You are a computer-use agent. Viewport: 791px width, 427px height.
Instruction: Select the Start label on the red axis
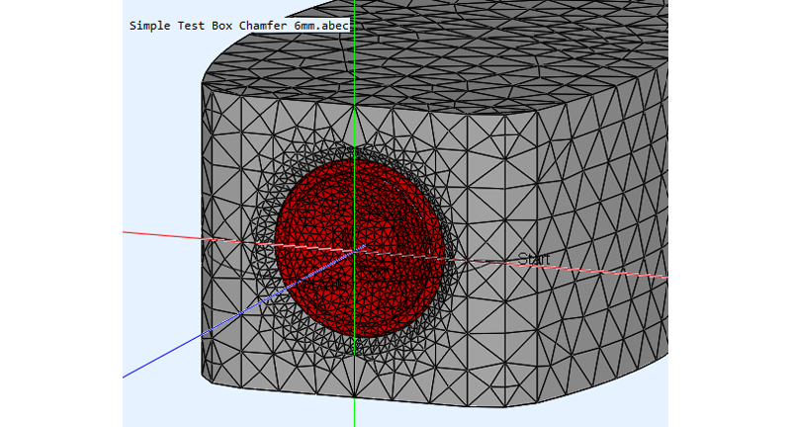(533, 259)
